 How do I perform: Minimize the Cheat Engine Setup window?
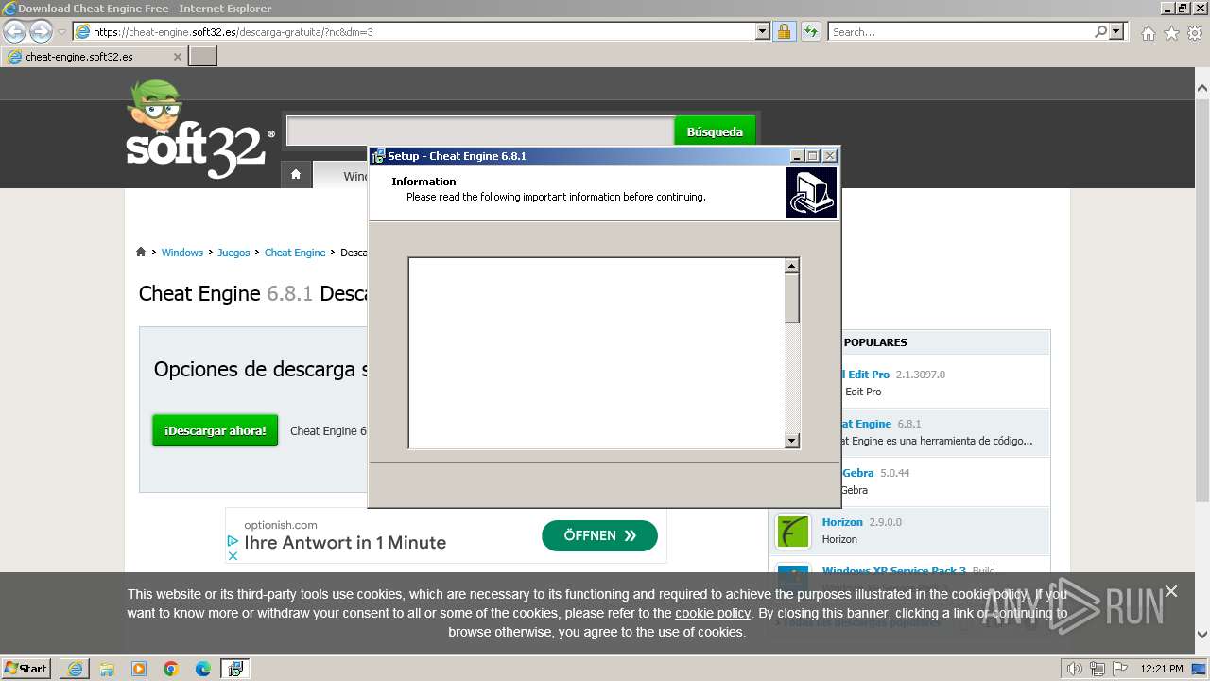[797, 156]
